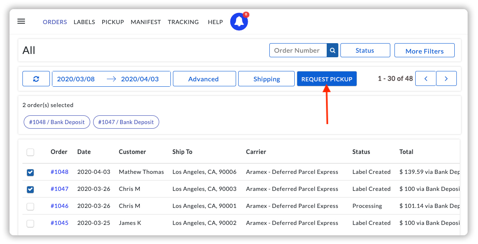
Task: Open the notifications bell
Action: click(239, 22)
